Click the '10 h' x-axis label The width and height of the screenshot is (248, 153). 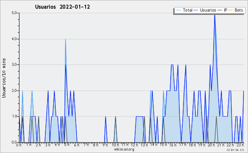click(115, 145)
